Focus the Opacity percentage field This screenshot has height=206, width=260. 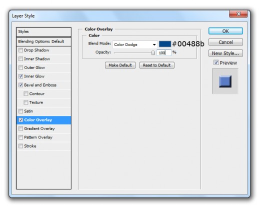(x=164, y=53)
